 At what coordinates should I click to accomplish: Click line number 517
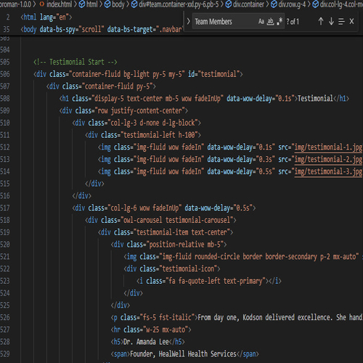pos(5,208)
